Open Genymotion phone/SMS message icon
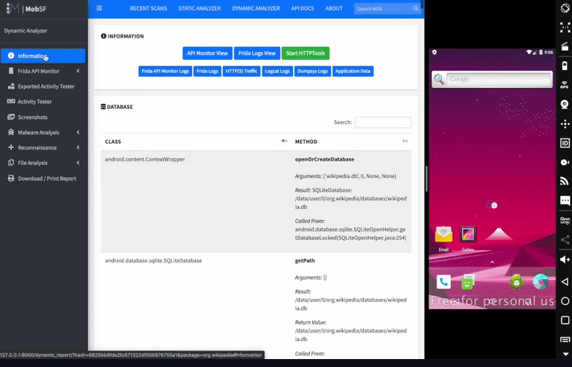572x367 pixels. (565, 200)
